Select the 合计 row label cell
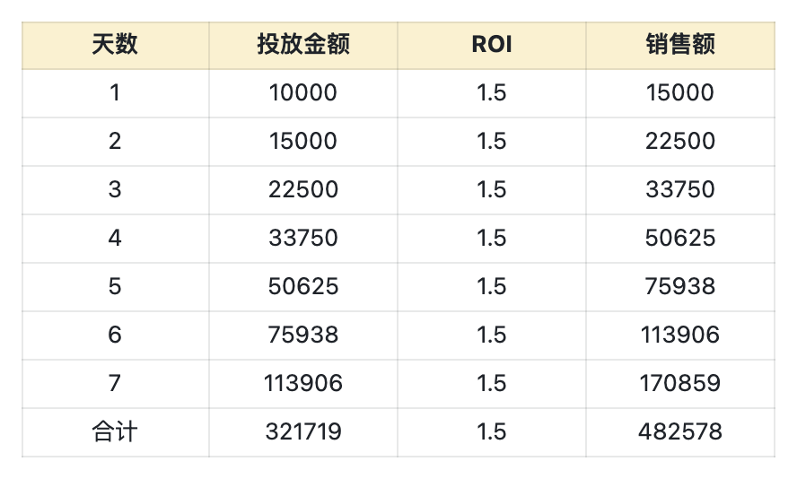 pyautogui.click(x=116, y=432)
